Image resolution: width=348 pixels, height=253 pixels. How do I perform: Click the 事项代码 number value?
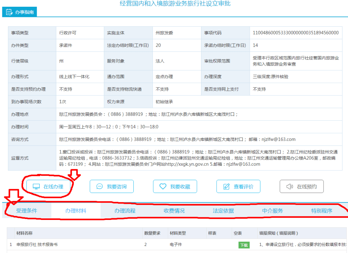coord(295,33)
